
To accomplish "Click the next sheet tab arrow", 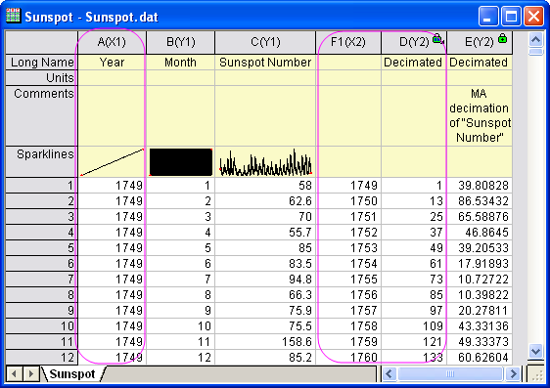I will [x=31, y=374].
